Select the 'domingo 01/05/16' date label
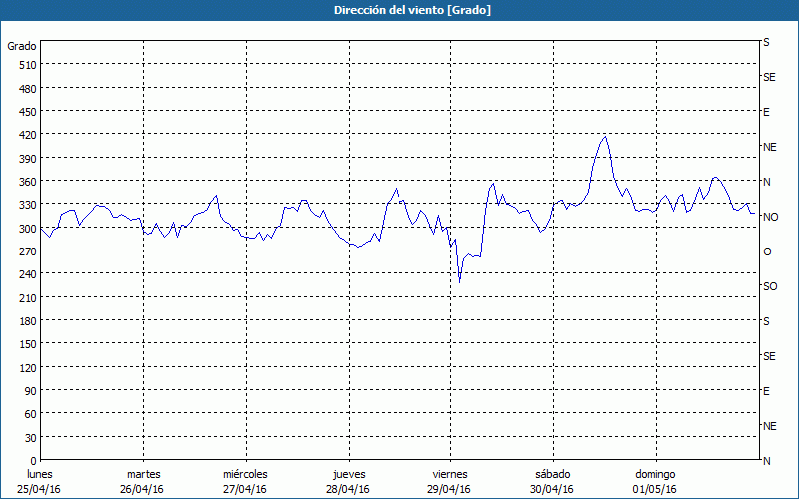Screen dimensions: 799x499 coord(654,481)
